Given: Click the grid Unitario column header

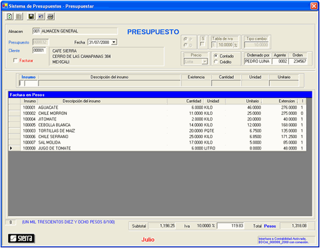Looking at the screenshot, I should [244, 101].
